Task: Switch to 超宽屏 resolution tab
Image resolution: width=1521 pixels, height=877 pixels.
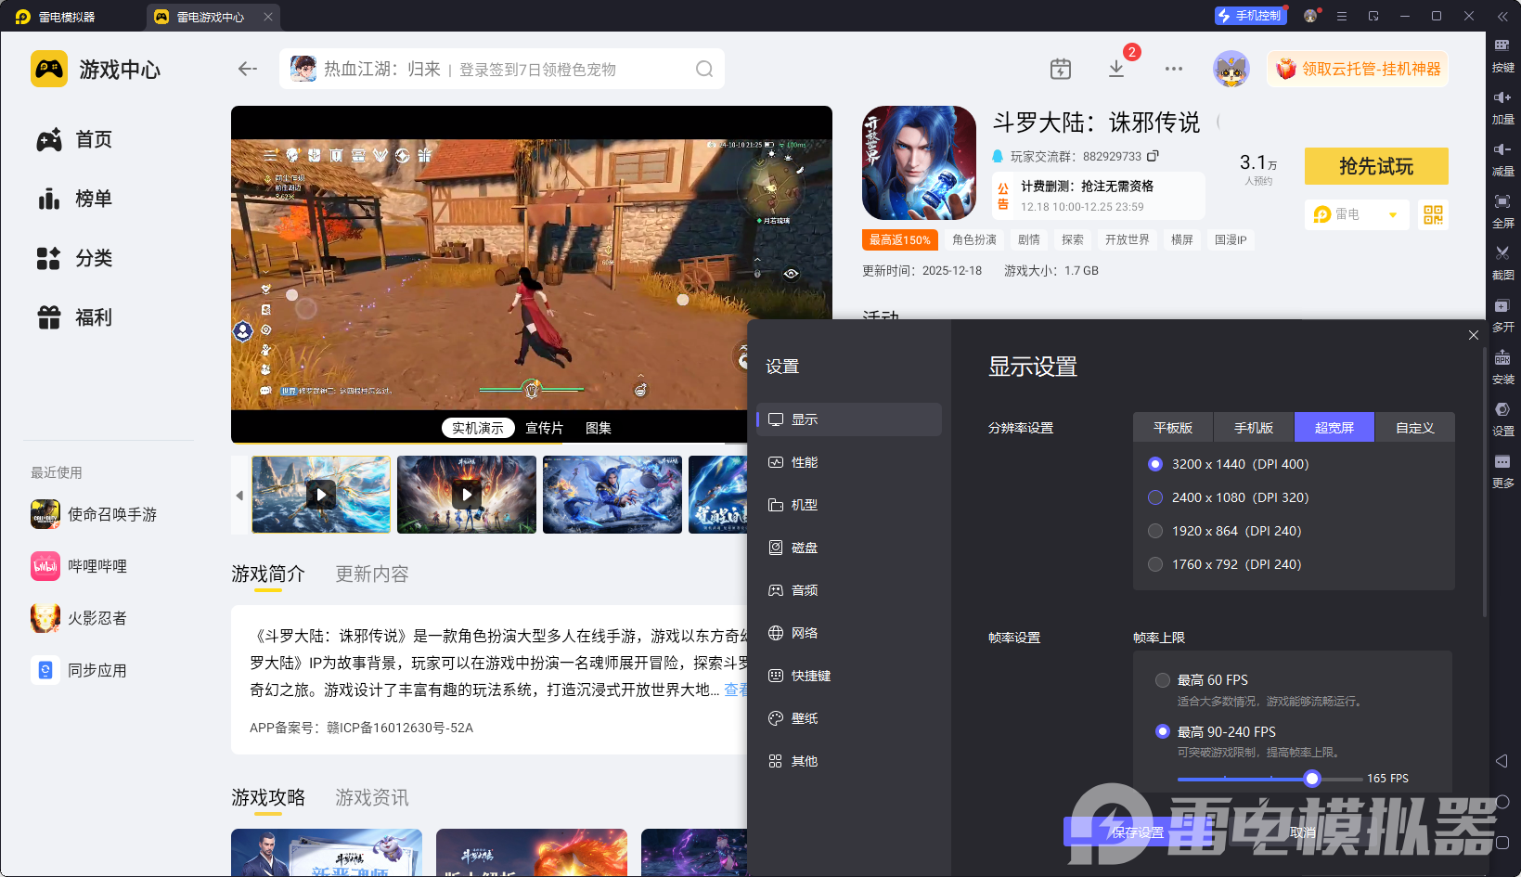Action: point(1334,428)
